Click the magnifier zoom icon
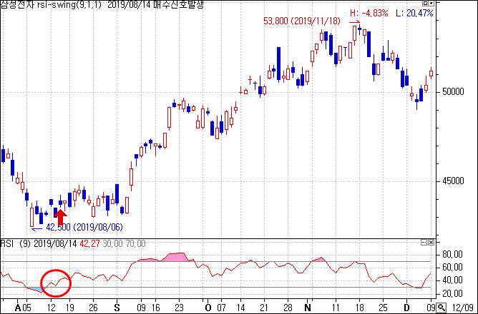This screenshot has height=314, width=478. pos(442,308)
